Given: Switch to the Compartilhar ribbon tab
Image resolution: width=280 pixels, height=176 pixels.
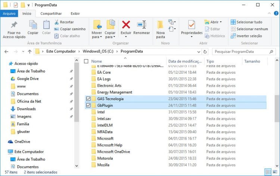Looking at the screenshot, I should pyautogui.click(x=51, y=13).
